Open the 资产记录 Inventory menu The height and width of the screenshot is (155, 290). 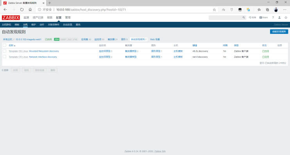click(x=38, y=18)
